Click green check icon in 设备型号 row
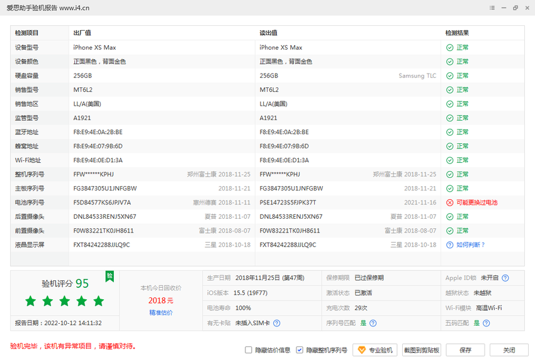The height and width of the screenshot is (364, 535). (449, 48)
